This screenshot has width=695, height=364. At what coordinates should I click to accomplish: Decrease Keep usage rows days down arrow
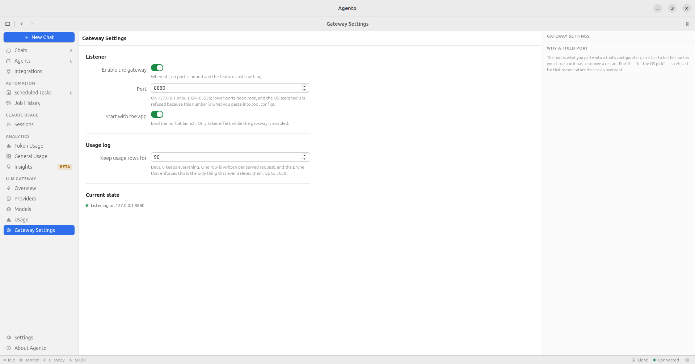point(304,159)
